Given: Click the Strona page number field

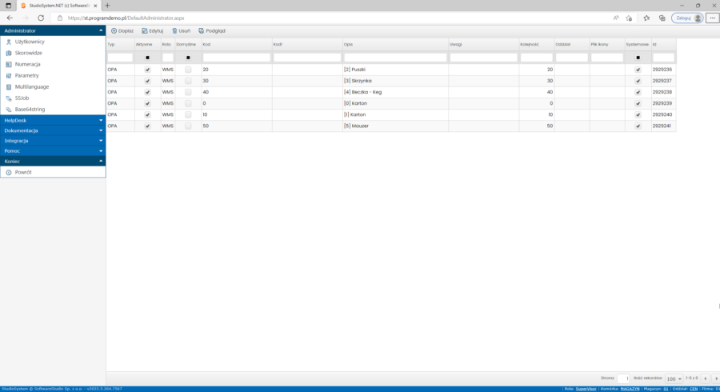Looking at the screenshot, I should (623, 378).
